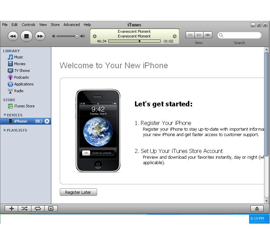Switch to Cover Flow view
Screen dimensions: 270x234
208,35
